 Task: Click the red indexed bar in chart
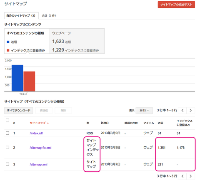tap(29, 81)
